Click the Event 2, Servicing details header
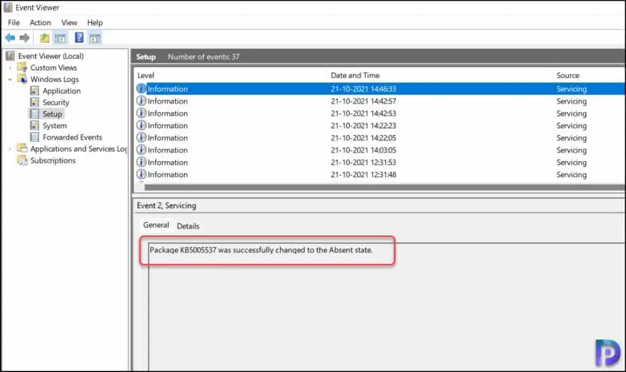The height and width of the screenshot is (372, 626). 166,206
